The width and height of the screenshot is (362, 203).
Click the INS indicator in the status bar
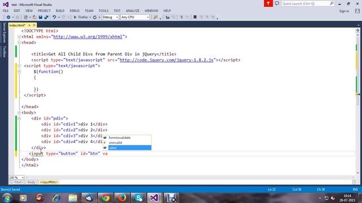355,189
